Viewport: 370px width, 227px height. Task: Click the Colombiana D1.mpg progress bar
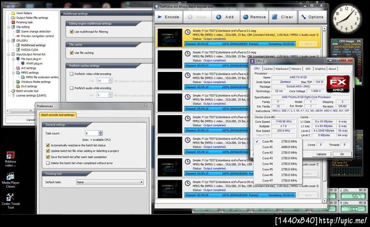pyautogui.click(x=240, y=44)
